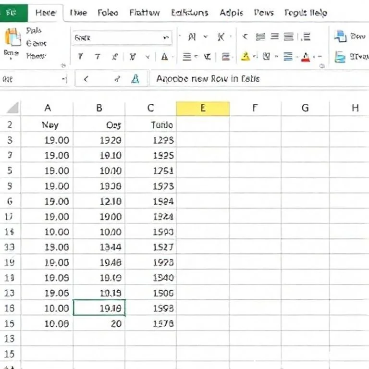Click the 'A|' icon next to the font box
Image resolution: width=369 pixels, height=369 pixels.
pyautogui.click(x=192, y=37)
